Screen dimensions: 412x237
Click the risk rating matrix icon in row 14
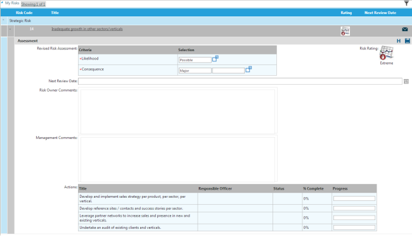(345, 31)
